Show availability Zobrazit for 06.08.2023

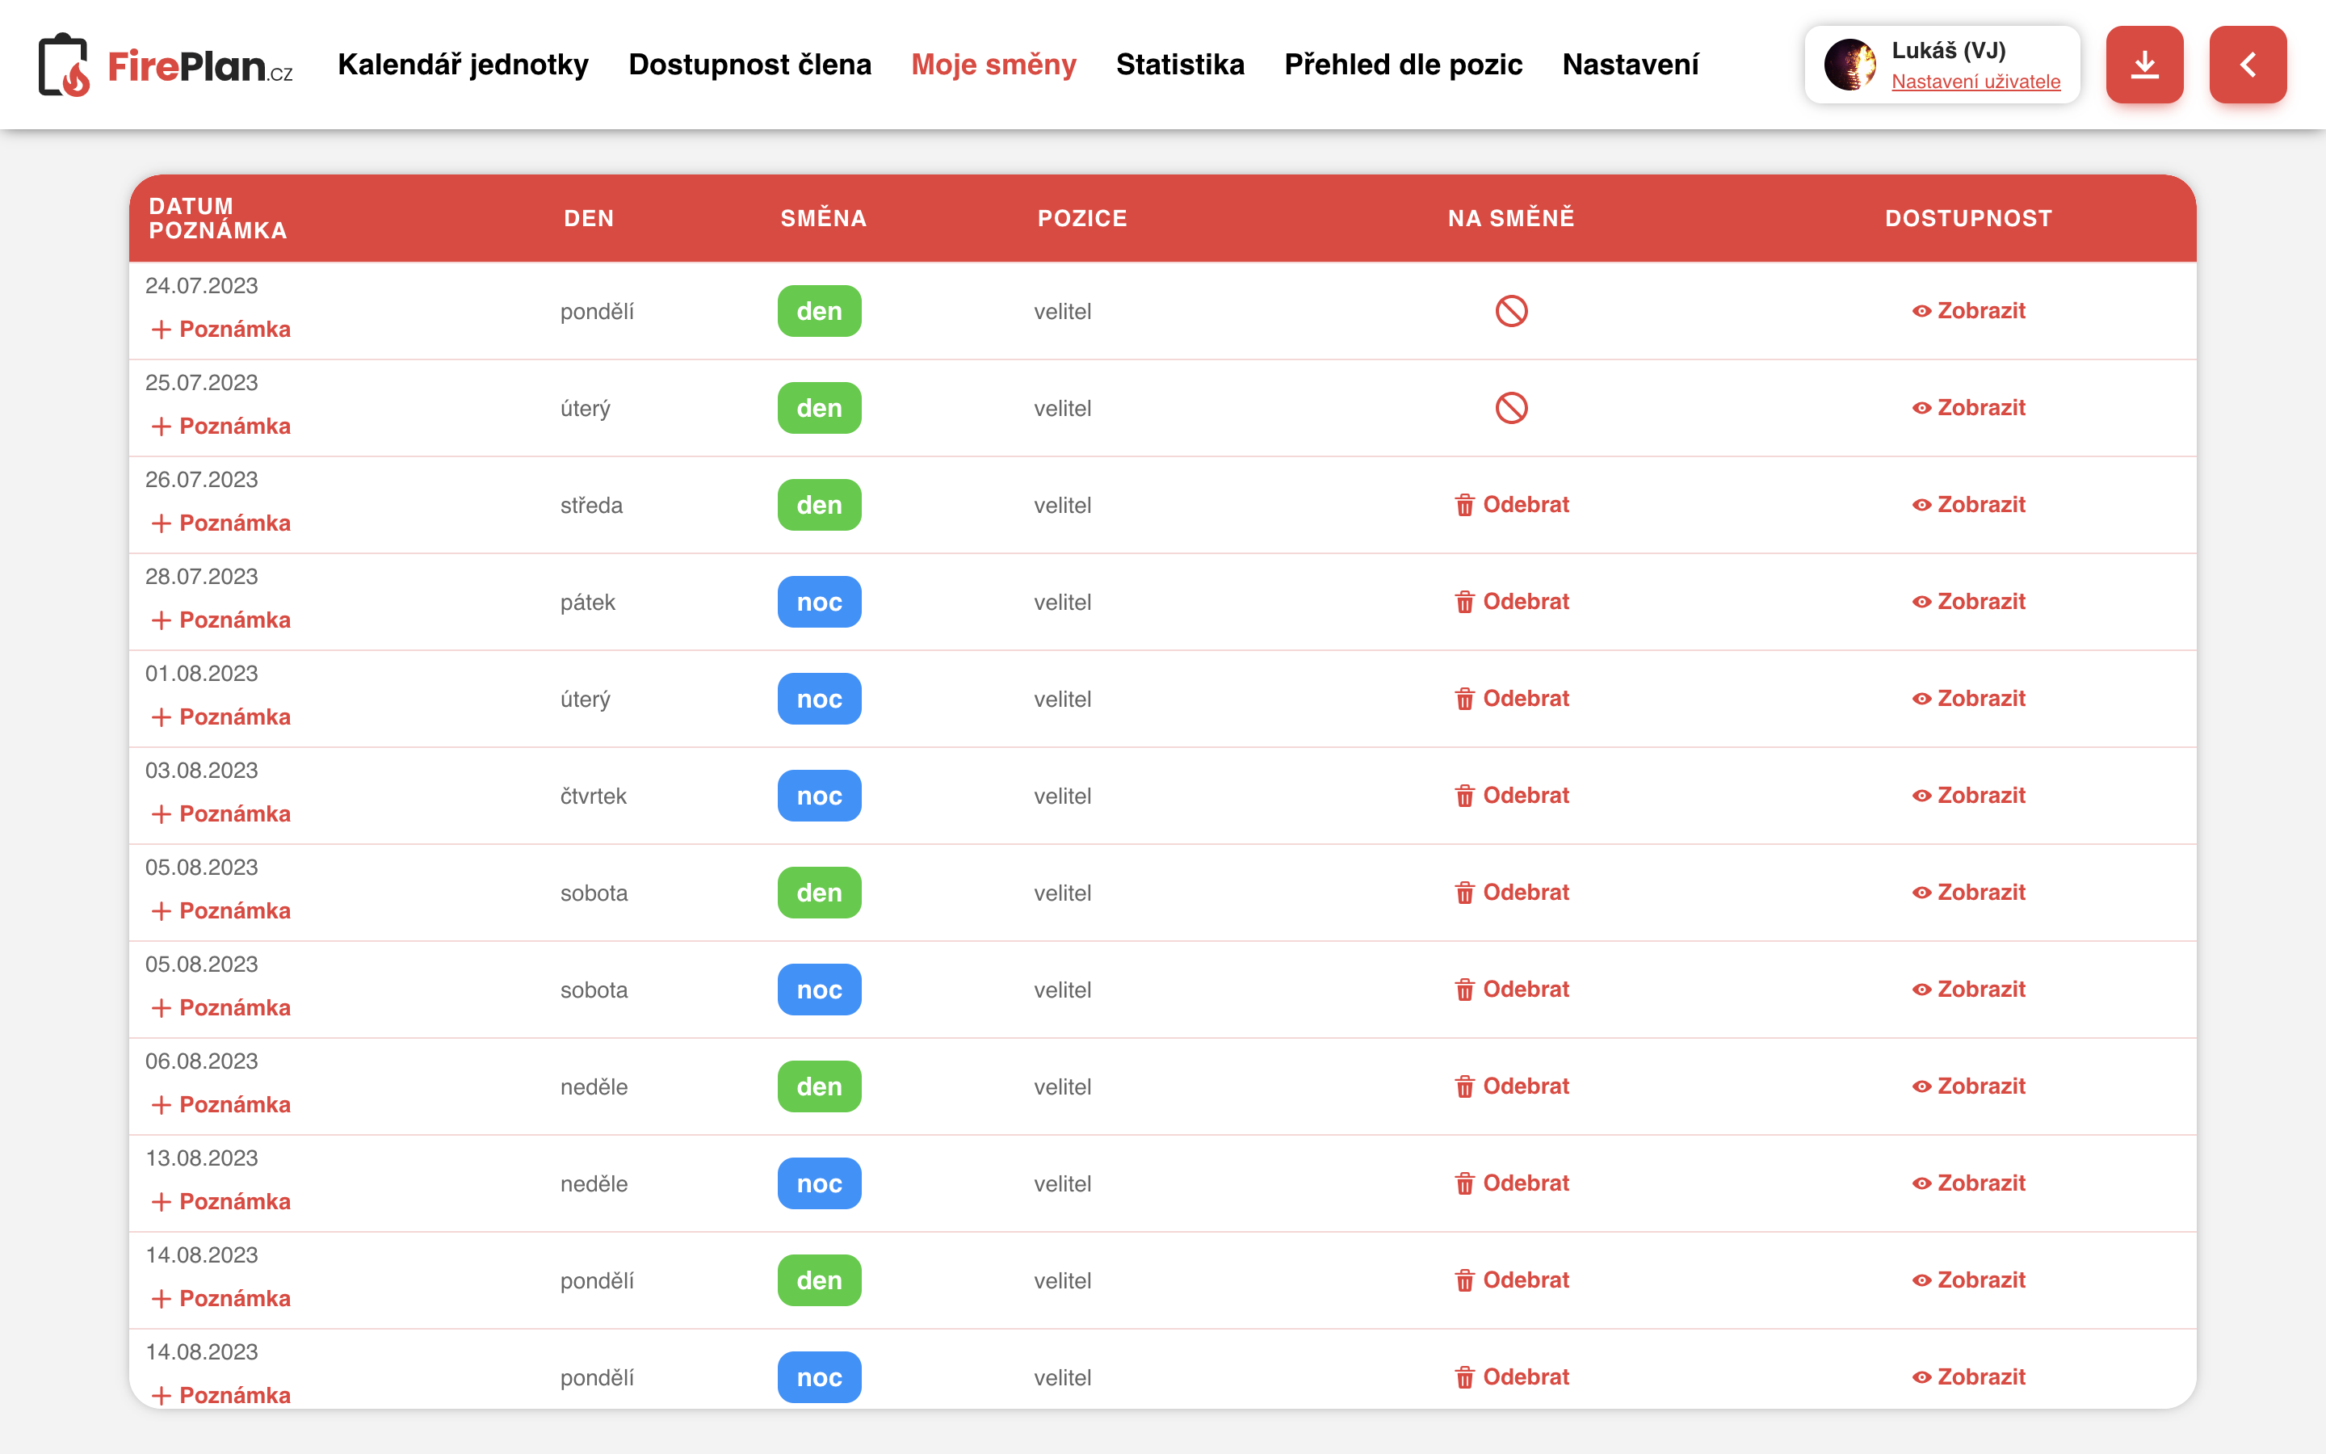[1968, 1086]
